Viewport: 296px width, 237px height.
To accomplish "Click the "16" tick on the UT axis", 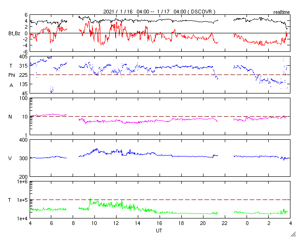I will 160,224.
